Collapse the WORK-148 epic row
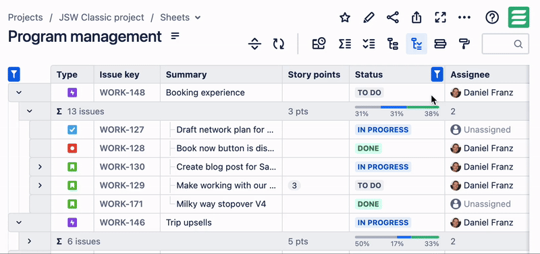This screenshot has height=254, width=540. [x=19, y=93]
